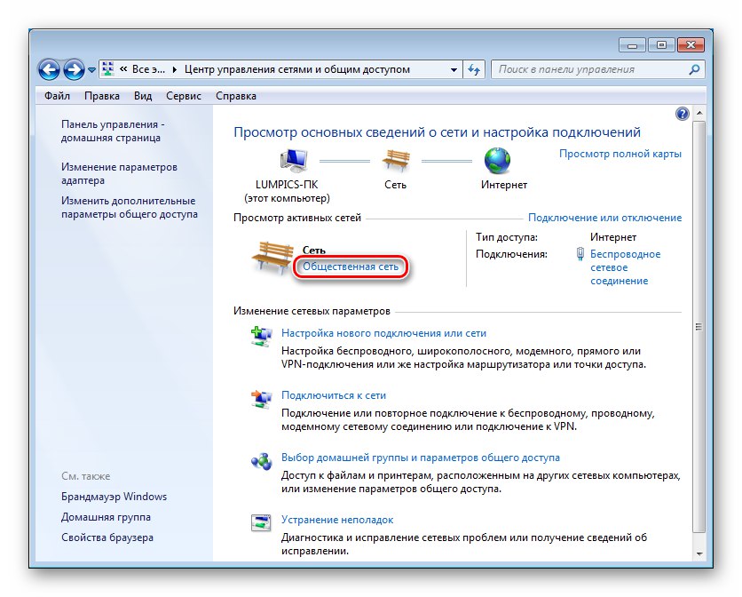Open Беспроводное сетевое соединение link
Viewport: 742px width, 597px height.
625,267
